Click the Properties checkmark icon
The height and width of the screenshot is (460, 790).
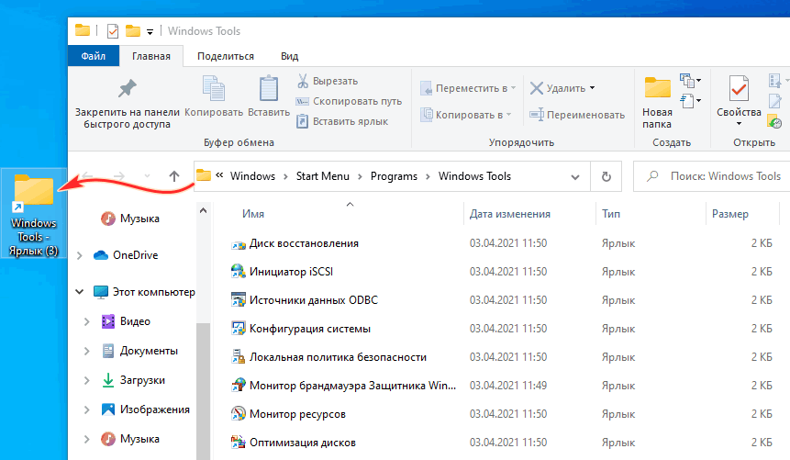[739, 88]
